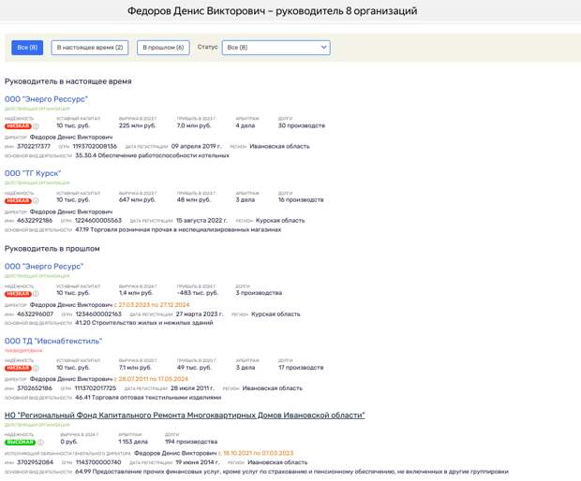Click the profit value '48 млн руб.'
Viewport: 581px width, 481px height.
pyautogui.click(x=194, y=200)
